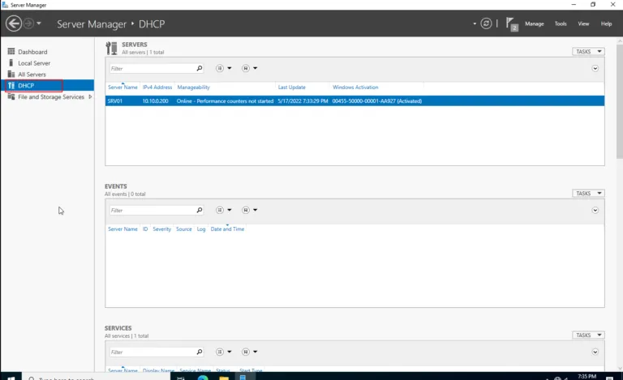This screenshot has width=623, height=380.
Task: Open Microsoft Edge from the taskbar
Action: tap(203, 378)
